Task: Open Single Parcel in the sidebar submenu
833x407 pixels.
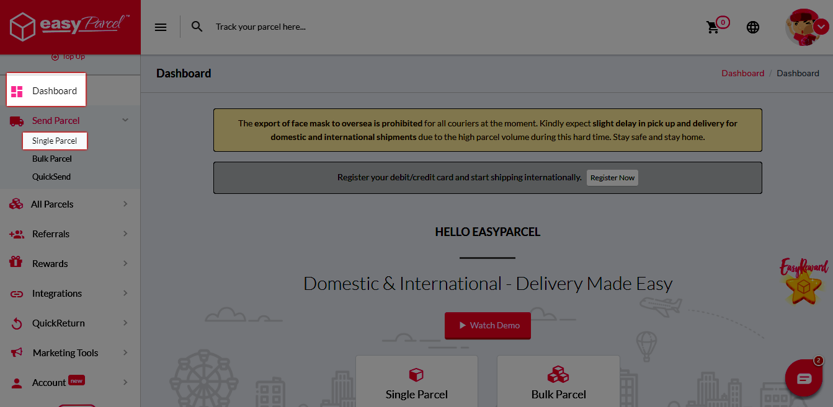Action: (55, 141)
